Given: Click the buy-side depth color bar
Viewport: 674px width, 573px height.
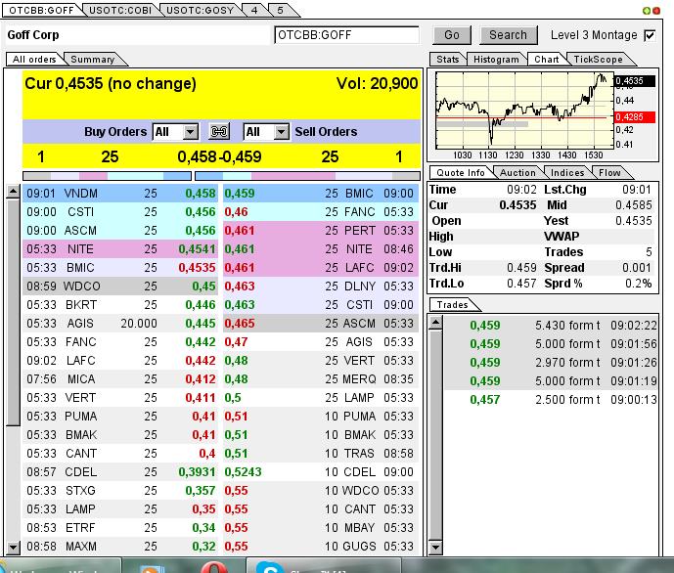Looking at the screenshot, I should click(107, 176).
